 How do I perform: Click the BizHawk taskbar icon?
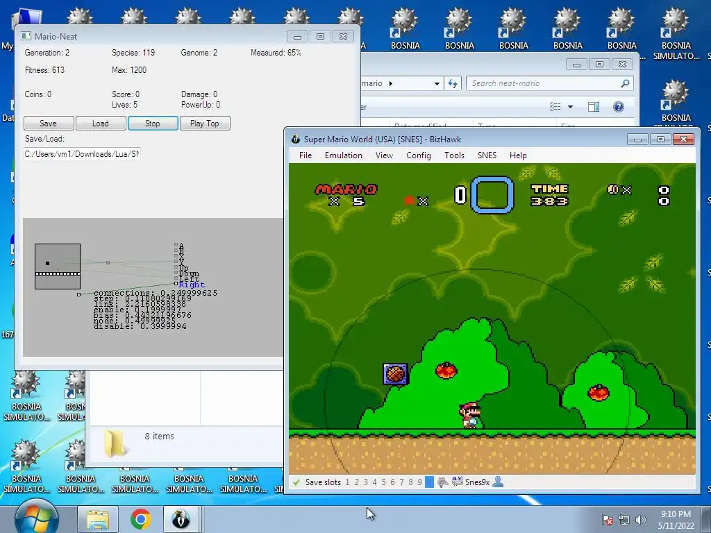coord(181,519)
